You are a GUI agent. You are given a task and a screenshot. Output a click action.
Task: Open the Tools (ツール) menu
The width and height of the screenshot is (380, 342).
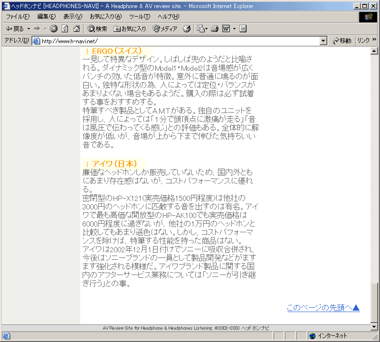coord(140,17)
